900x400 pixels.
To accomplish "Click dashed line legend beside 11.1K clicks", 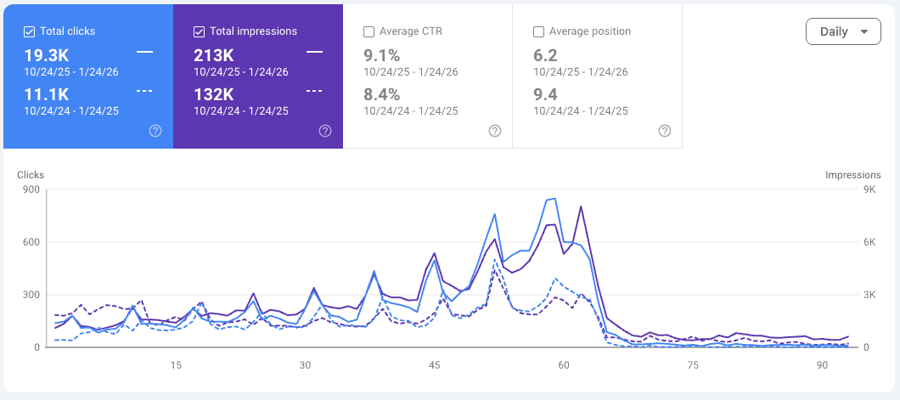I will [144, 91].
